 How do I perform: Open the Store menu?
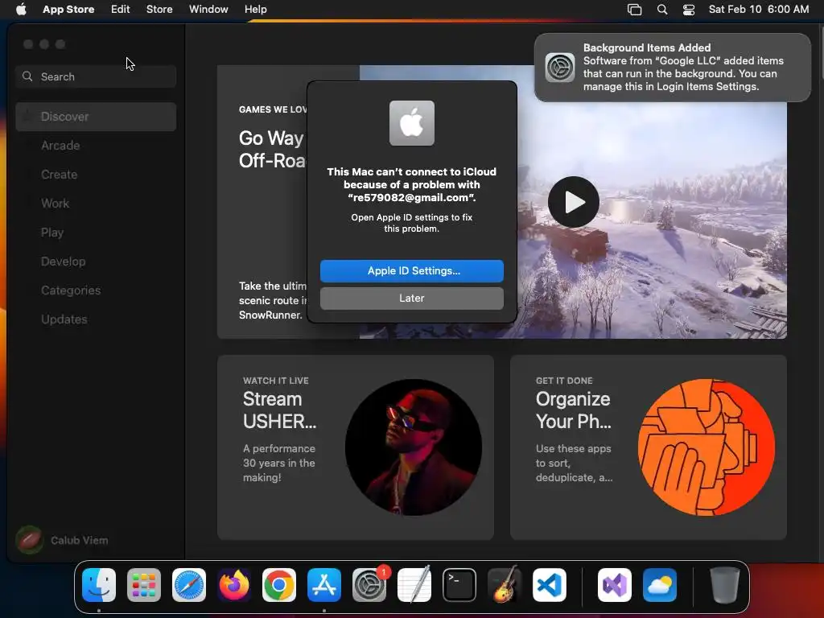[x=159, y=9]
